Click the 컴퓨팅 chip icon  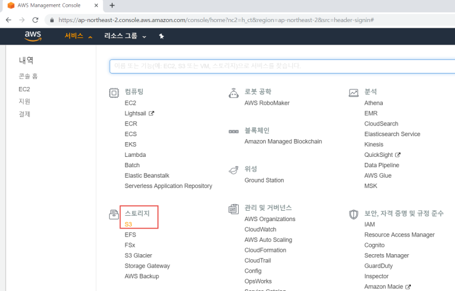click(114, 93)
